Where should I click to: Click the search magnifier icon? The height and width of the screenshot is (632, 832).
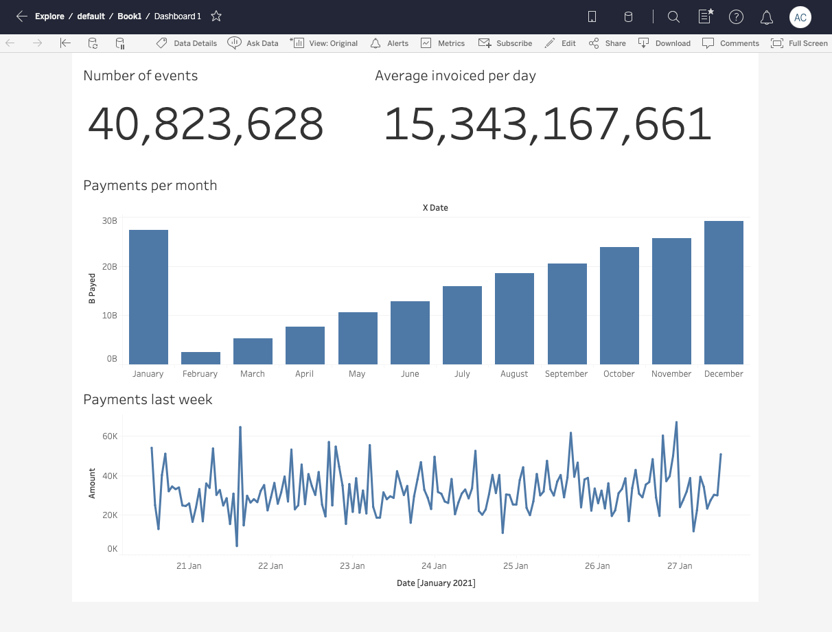tap(673, 17)
